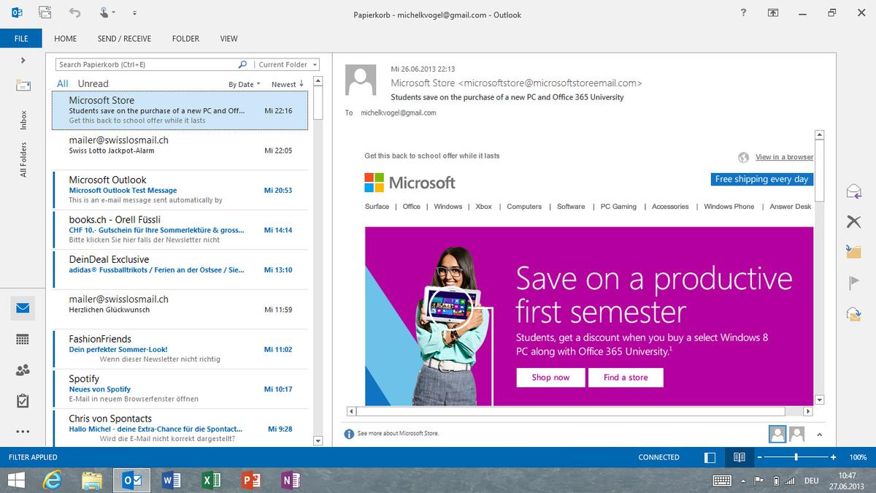Open People contacts from the navigation bar
876x493 pixels.
(x=23, y=370)
